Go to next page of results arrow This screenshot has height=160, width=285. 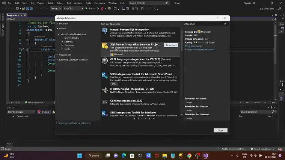point(153,119)
